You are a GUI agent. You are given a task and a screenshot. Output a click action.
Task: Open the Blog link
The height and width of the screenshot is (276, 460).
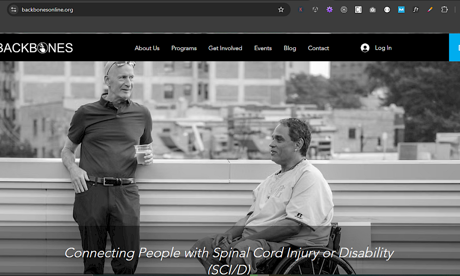(x=290, y=48)
